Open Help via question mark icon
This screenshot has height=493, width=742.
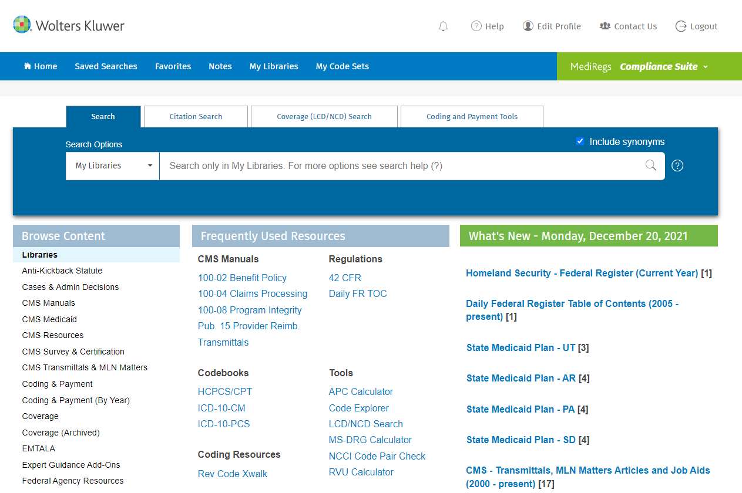(476, 26)
